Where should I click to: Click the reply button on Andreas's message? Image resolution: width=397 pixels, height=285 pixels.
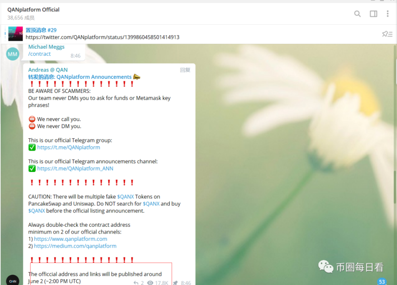pos(185,70)
